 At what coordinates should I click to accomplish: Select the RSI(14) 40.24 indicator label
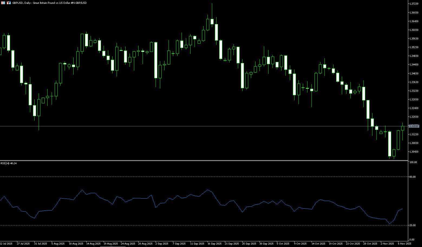(8, 163)
